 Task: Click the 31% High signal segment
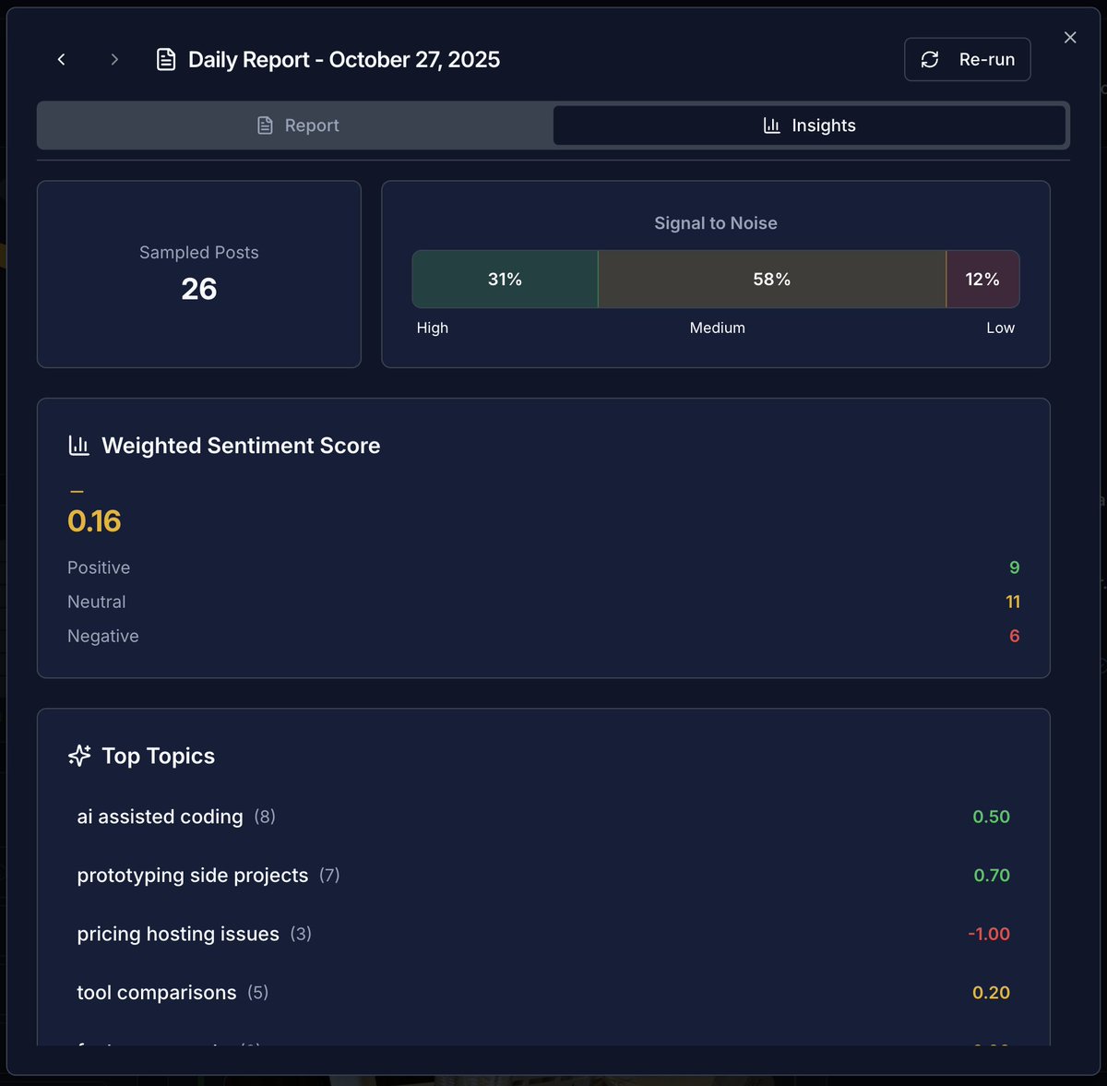505,279
